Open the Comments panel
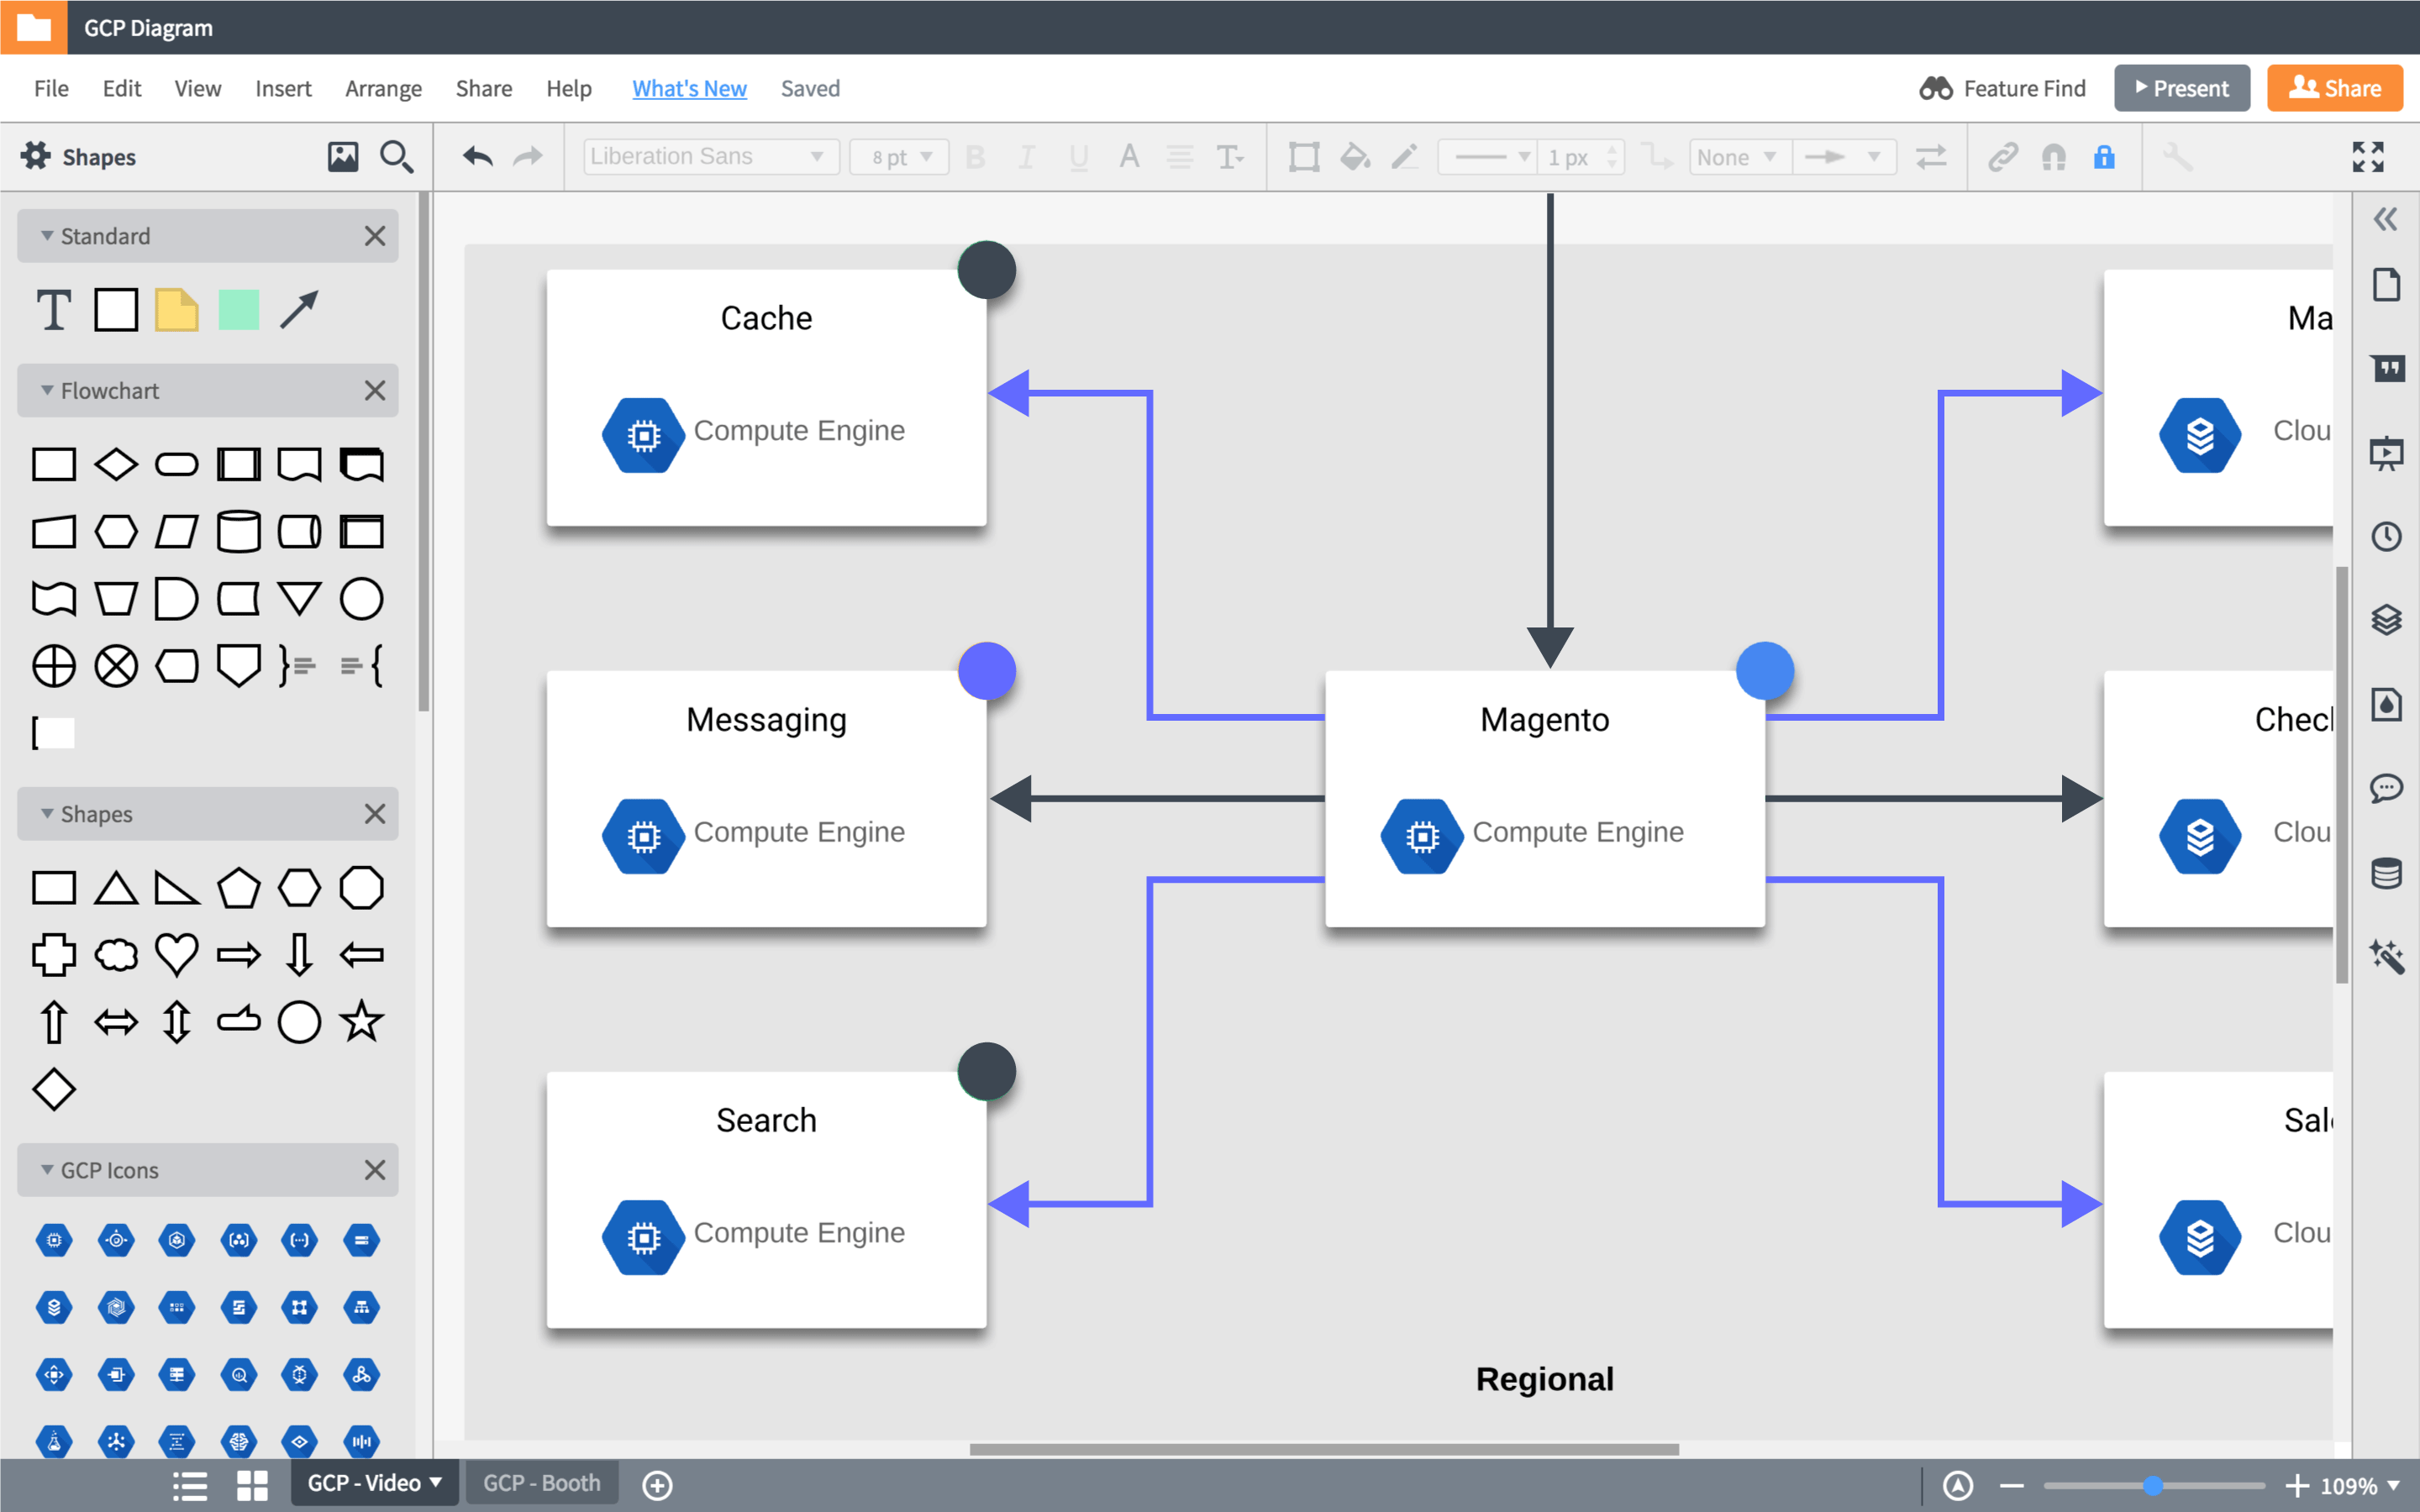Image resolution: width=2420 pixels, height=1512 pixels. pos(2389,789)
